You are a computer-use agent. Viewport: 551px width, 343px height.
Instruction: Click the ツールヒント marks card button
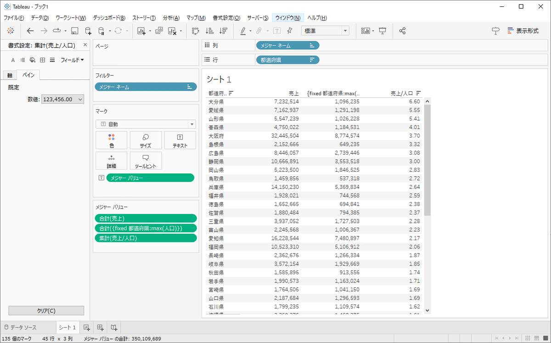point(146,161)
